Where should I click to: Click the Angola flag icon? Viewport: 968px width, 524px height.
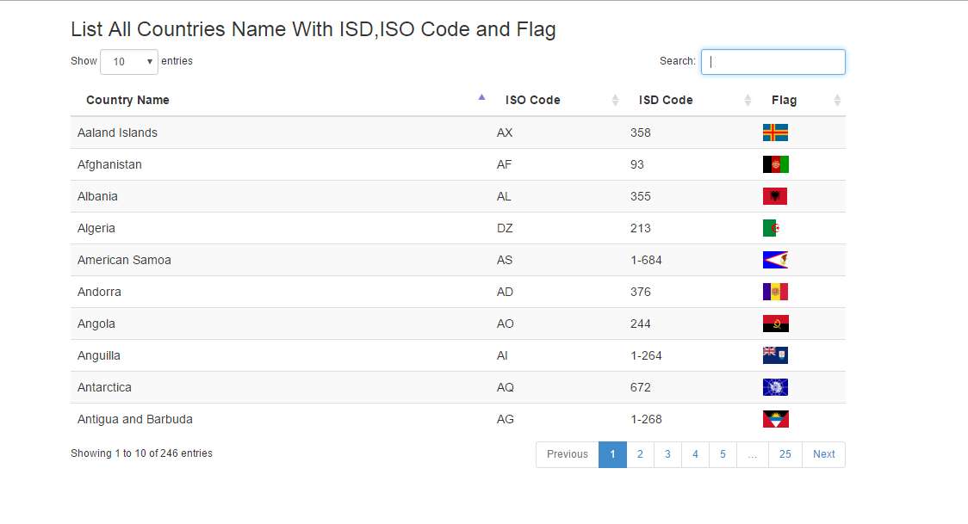coord(775,324)
